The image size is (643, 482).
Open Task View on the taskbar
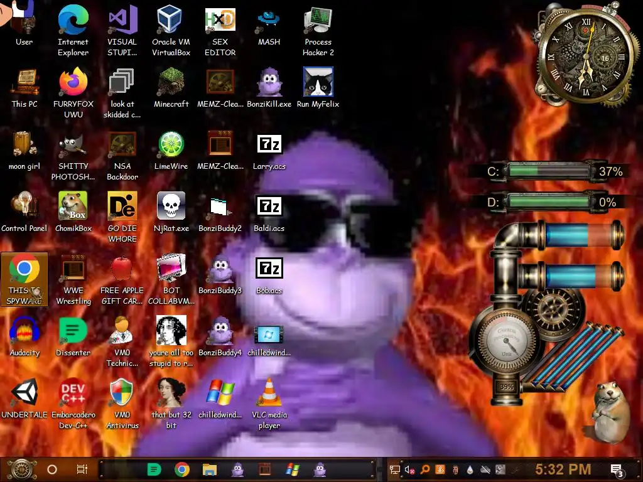[x=82, y=469]
